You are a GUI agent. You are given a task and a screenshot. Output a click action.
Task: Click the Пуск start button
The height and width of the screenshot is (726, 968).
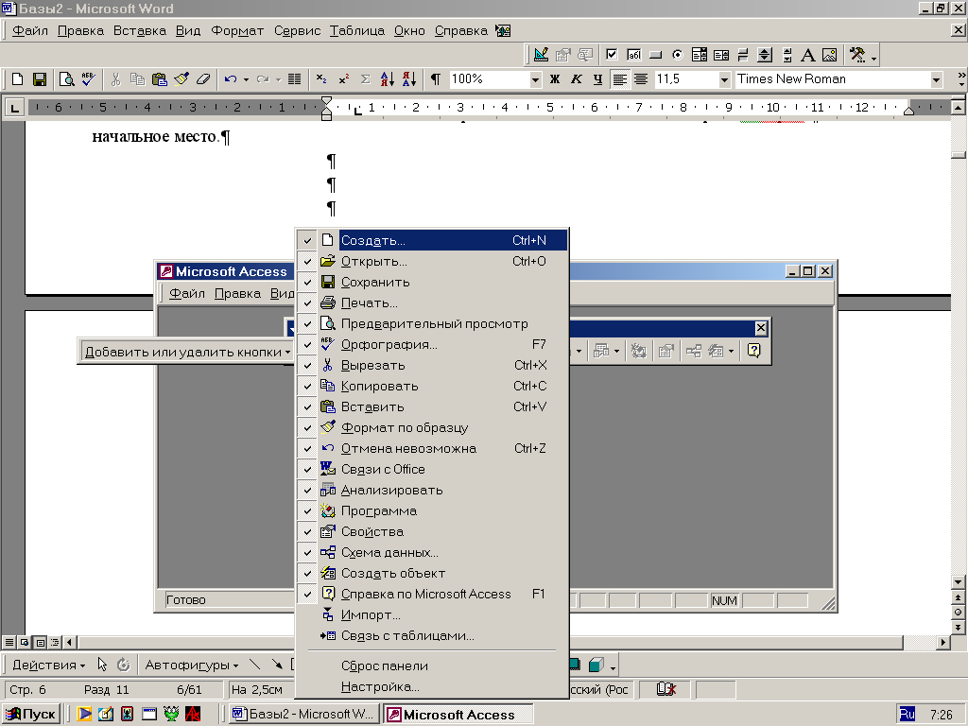pos(31,715)
